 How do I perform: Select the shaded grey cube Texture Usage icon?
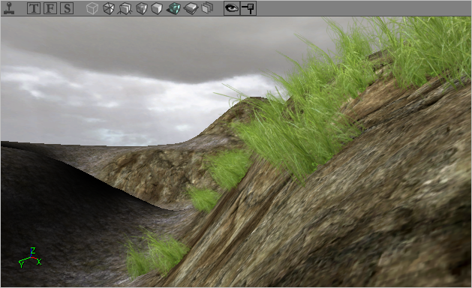coord(142,8)
